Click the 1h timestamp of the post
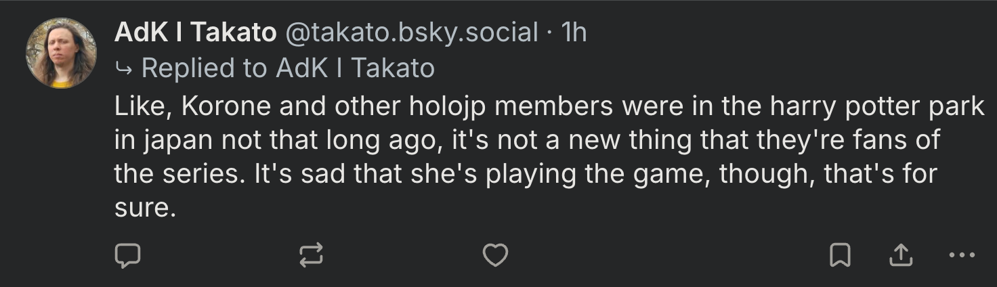Viewport: 997px width, 287px height. click(574, 32)
